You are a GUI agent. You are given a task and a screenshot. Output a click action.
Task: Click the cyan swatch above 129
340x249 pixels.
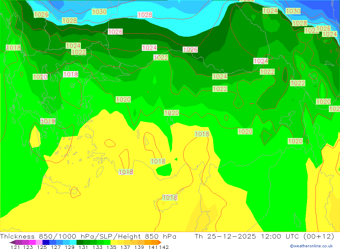point(73,242)
